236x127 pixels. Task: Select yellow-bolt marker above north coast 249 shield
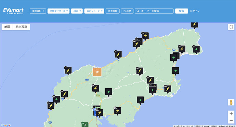[x=118, y=55]
